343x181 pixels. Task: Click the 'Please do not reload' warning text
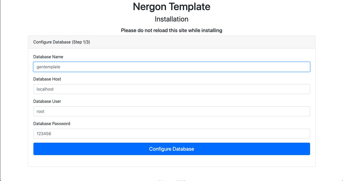pos(171,30)
